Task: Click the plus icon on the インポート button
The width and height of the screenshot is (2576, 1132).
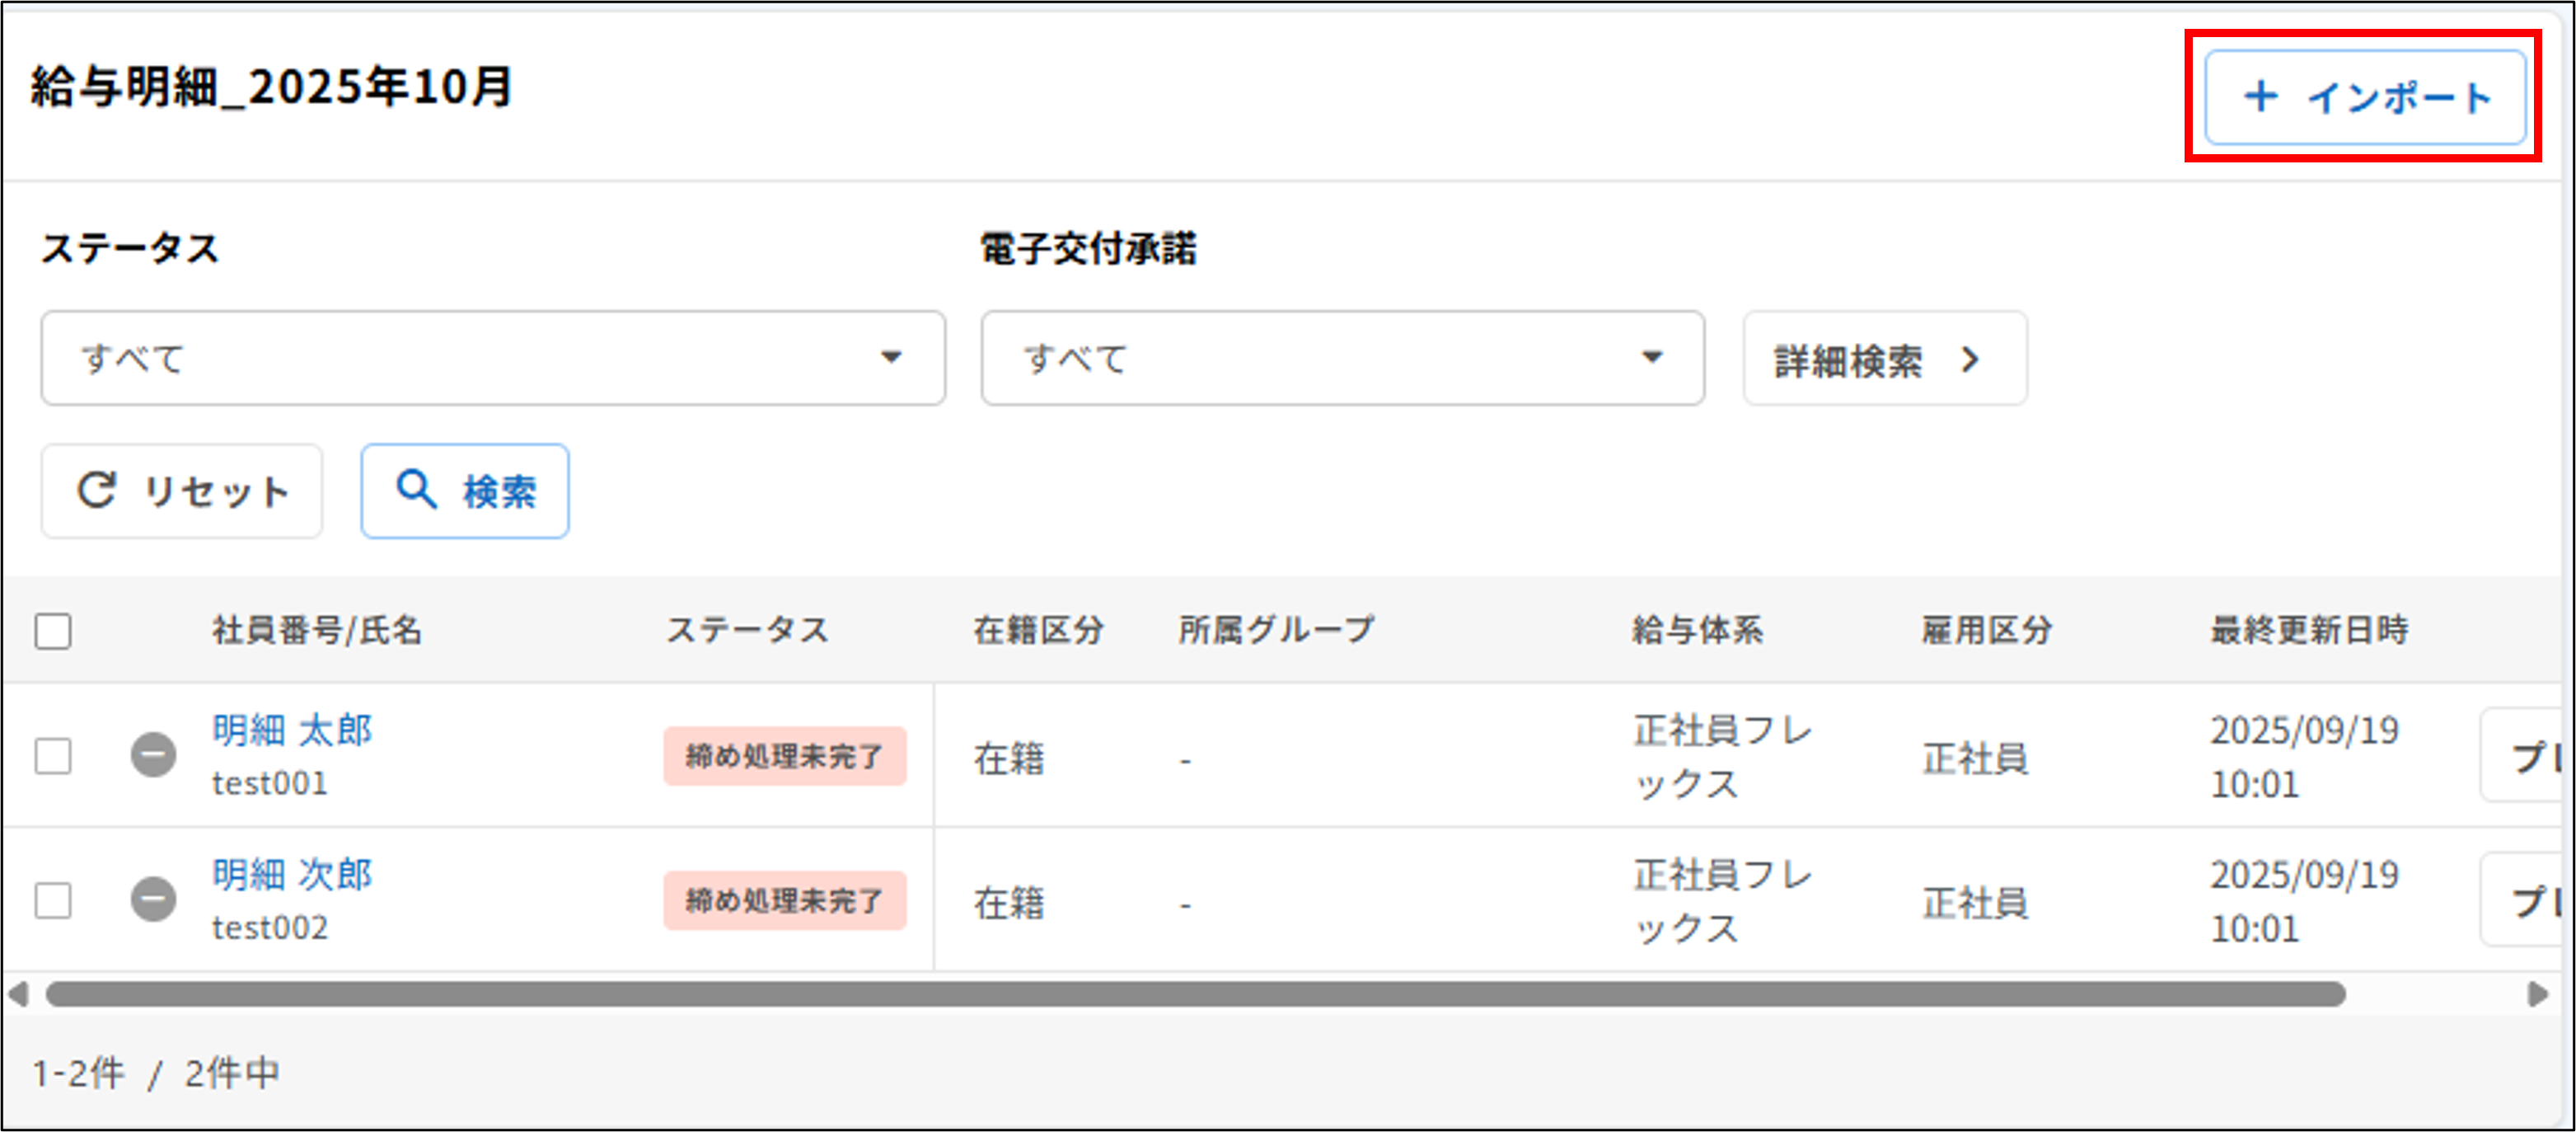Action: pyautogui.click(x=2262, y=98)
